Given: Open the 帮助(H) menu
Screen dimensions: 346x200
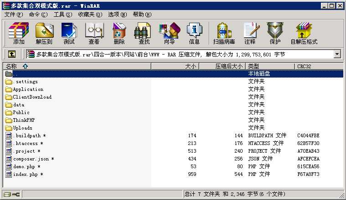Looking at the screenshot, I should point(142,15).
